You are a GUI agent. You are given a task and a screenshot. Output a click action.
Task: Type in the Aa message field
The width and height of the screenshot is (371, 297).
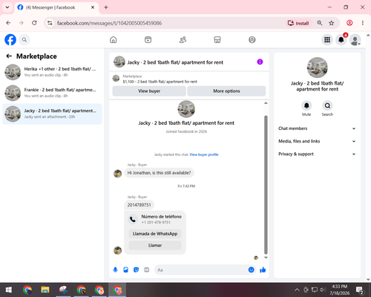(x=201, y=270)
